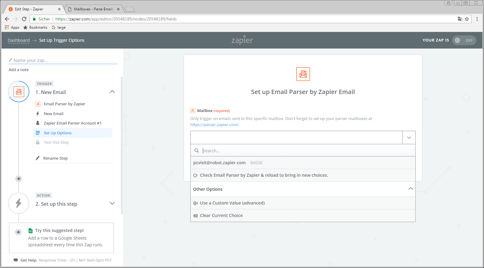Add the suggested Google Sheets step plus
Screen dimensions: 484x268
click(x=18, y=232)
